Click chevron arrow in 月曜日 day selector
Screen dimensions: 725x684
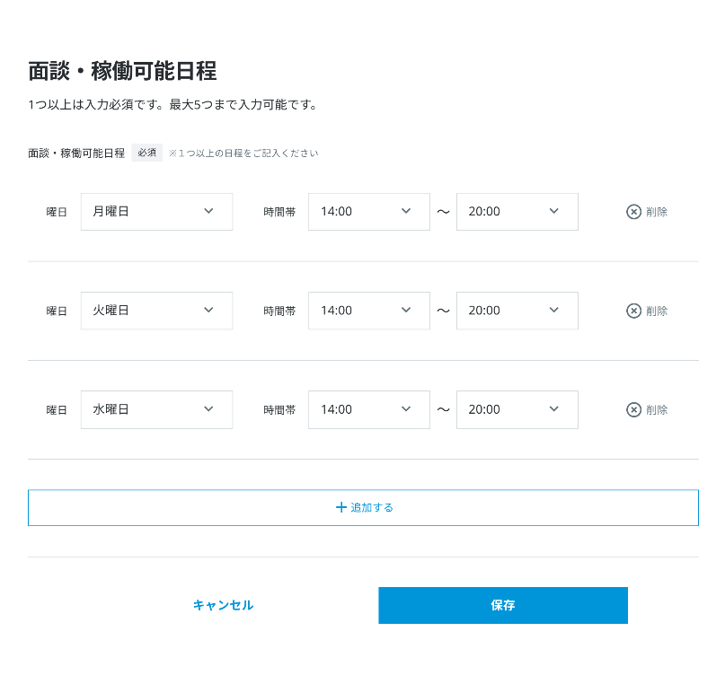click(208, 211)
